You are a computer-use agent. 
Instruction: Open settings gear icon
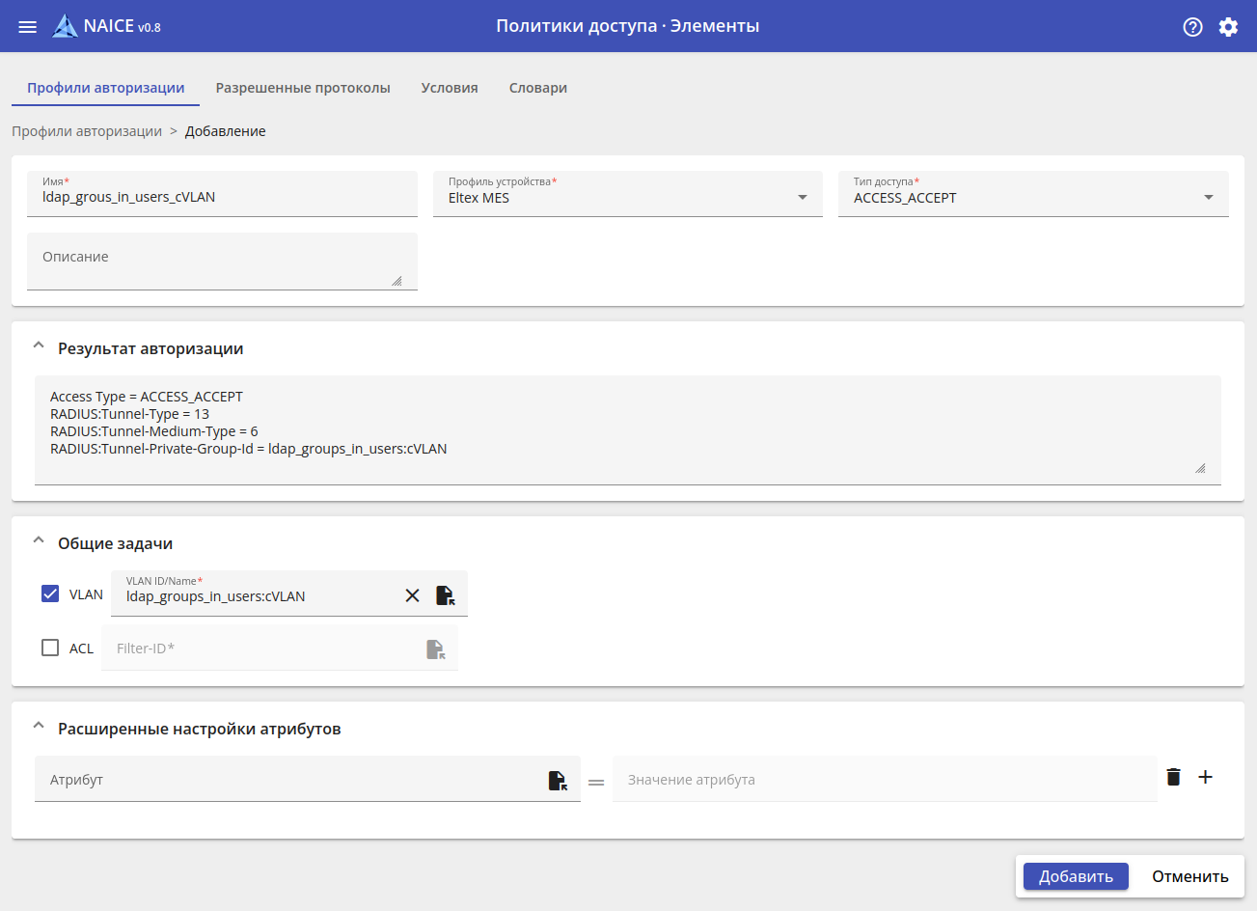coord(1228,27)
